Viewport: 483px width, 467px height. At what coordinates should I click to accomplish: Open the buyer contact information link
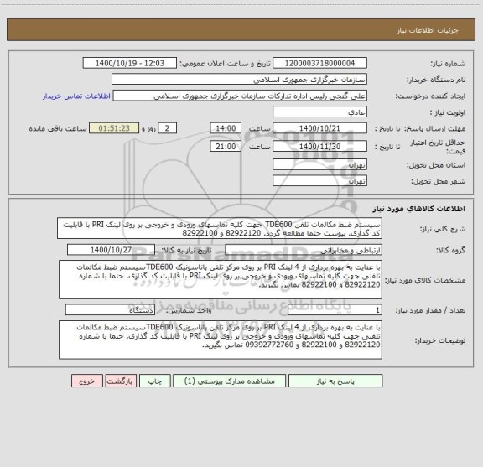(76, 96)
